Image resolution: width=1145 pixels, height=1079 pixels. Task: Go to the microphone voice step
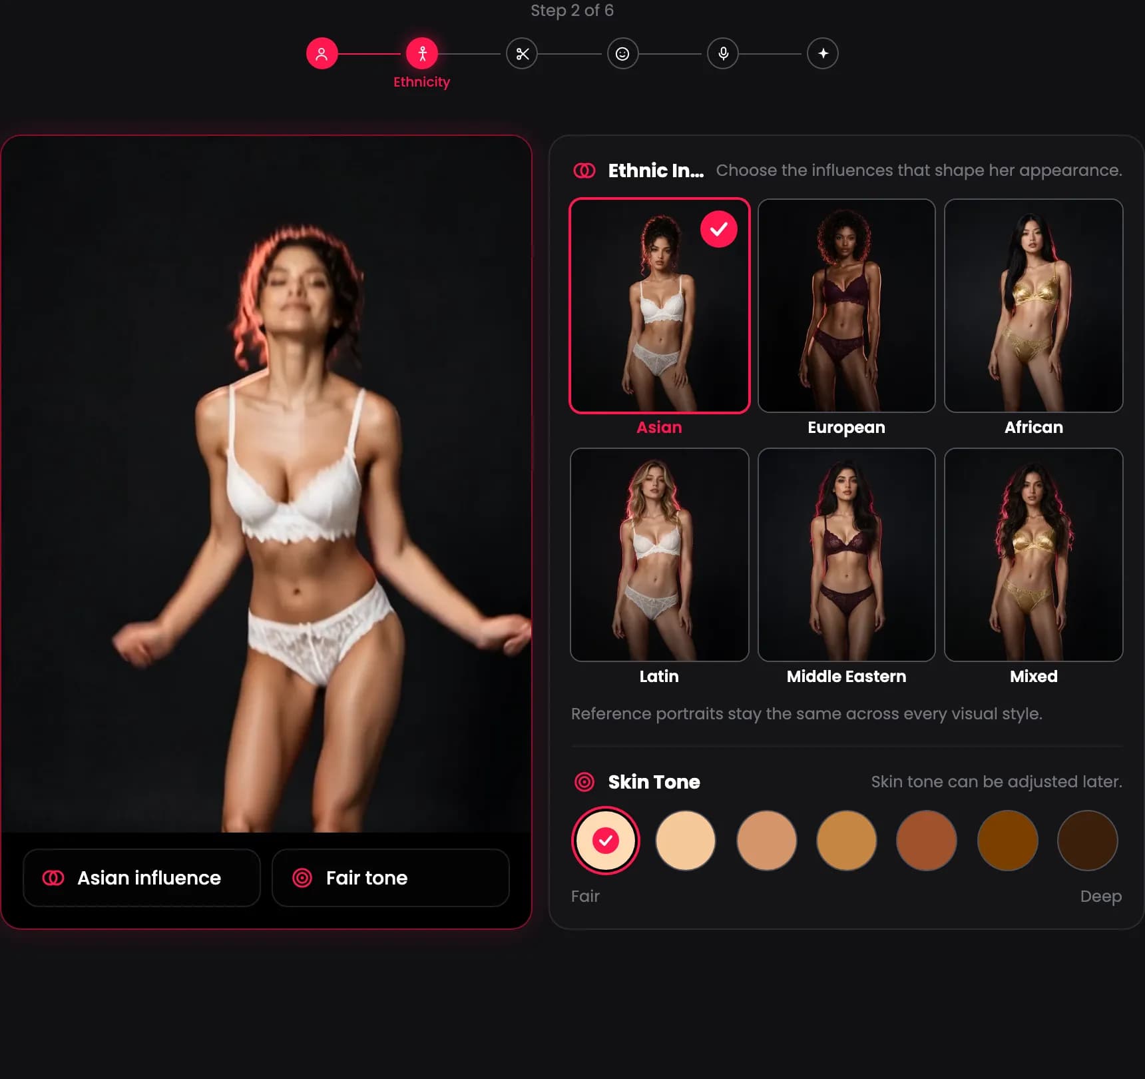point(723,53)
